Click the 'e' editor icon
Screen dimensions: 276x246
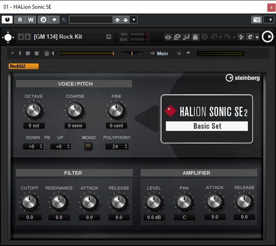point(250,37)
